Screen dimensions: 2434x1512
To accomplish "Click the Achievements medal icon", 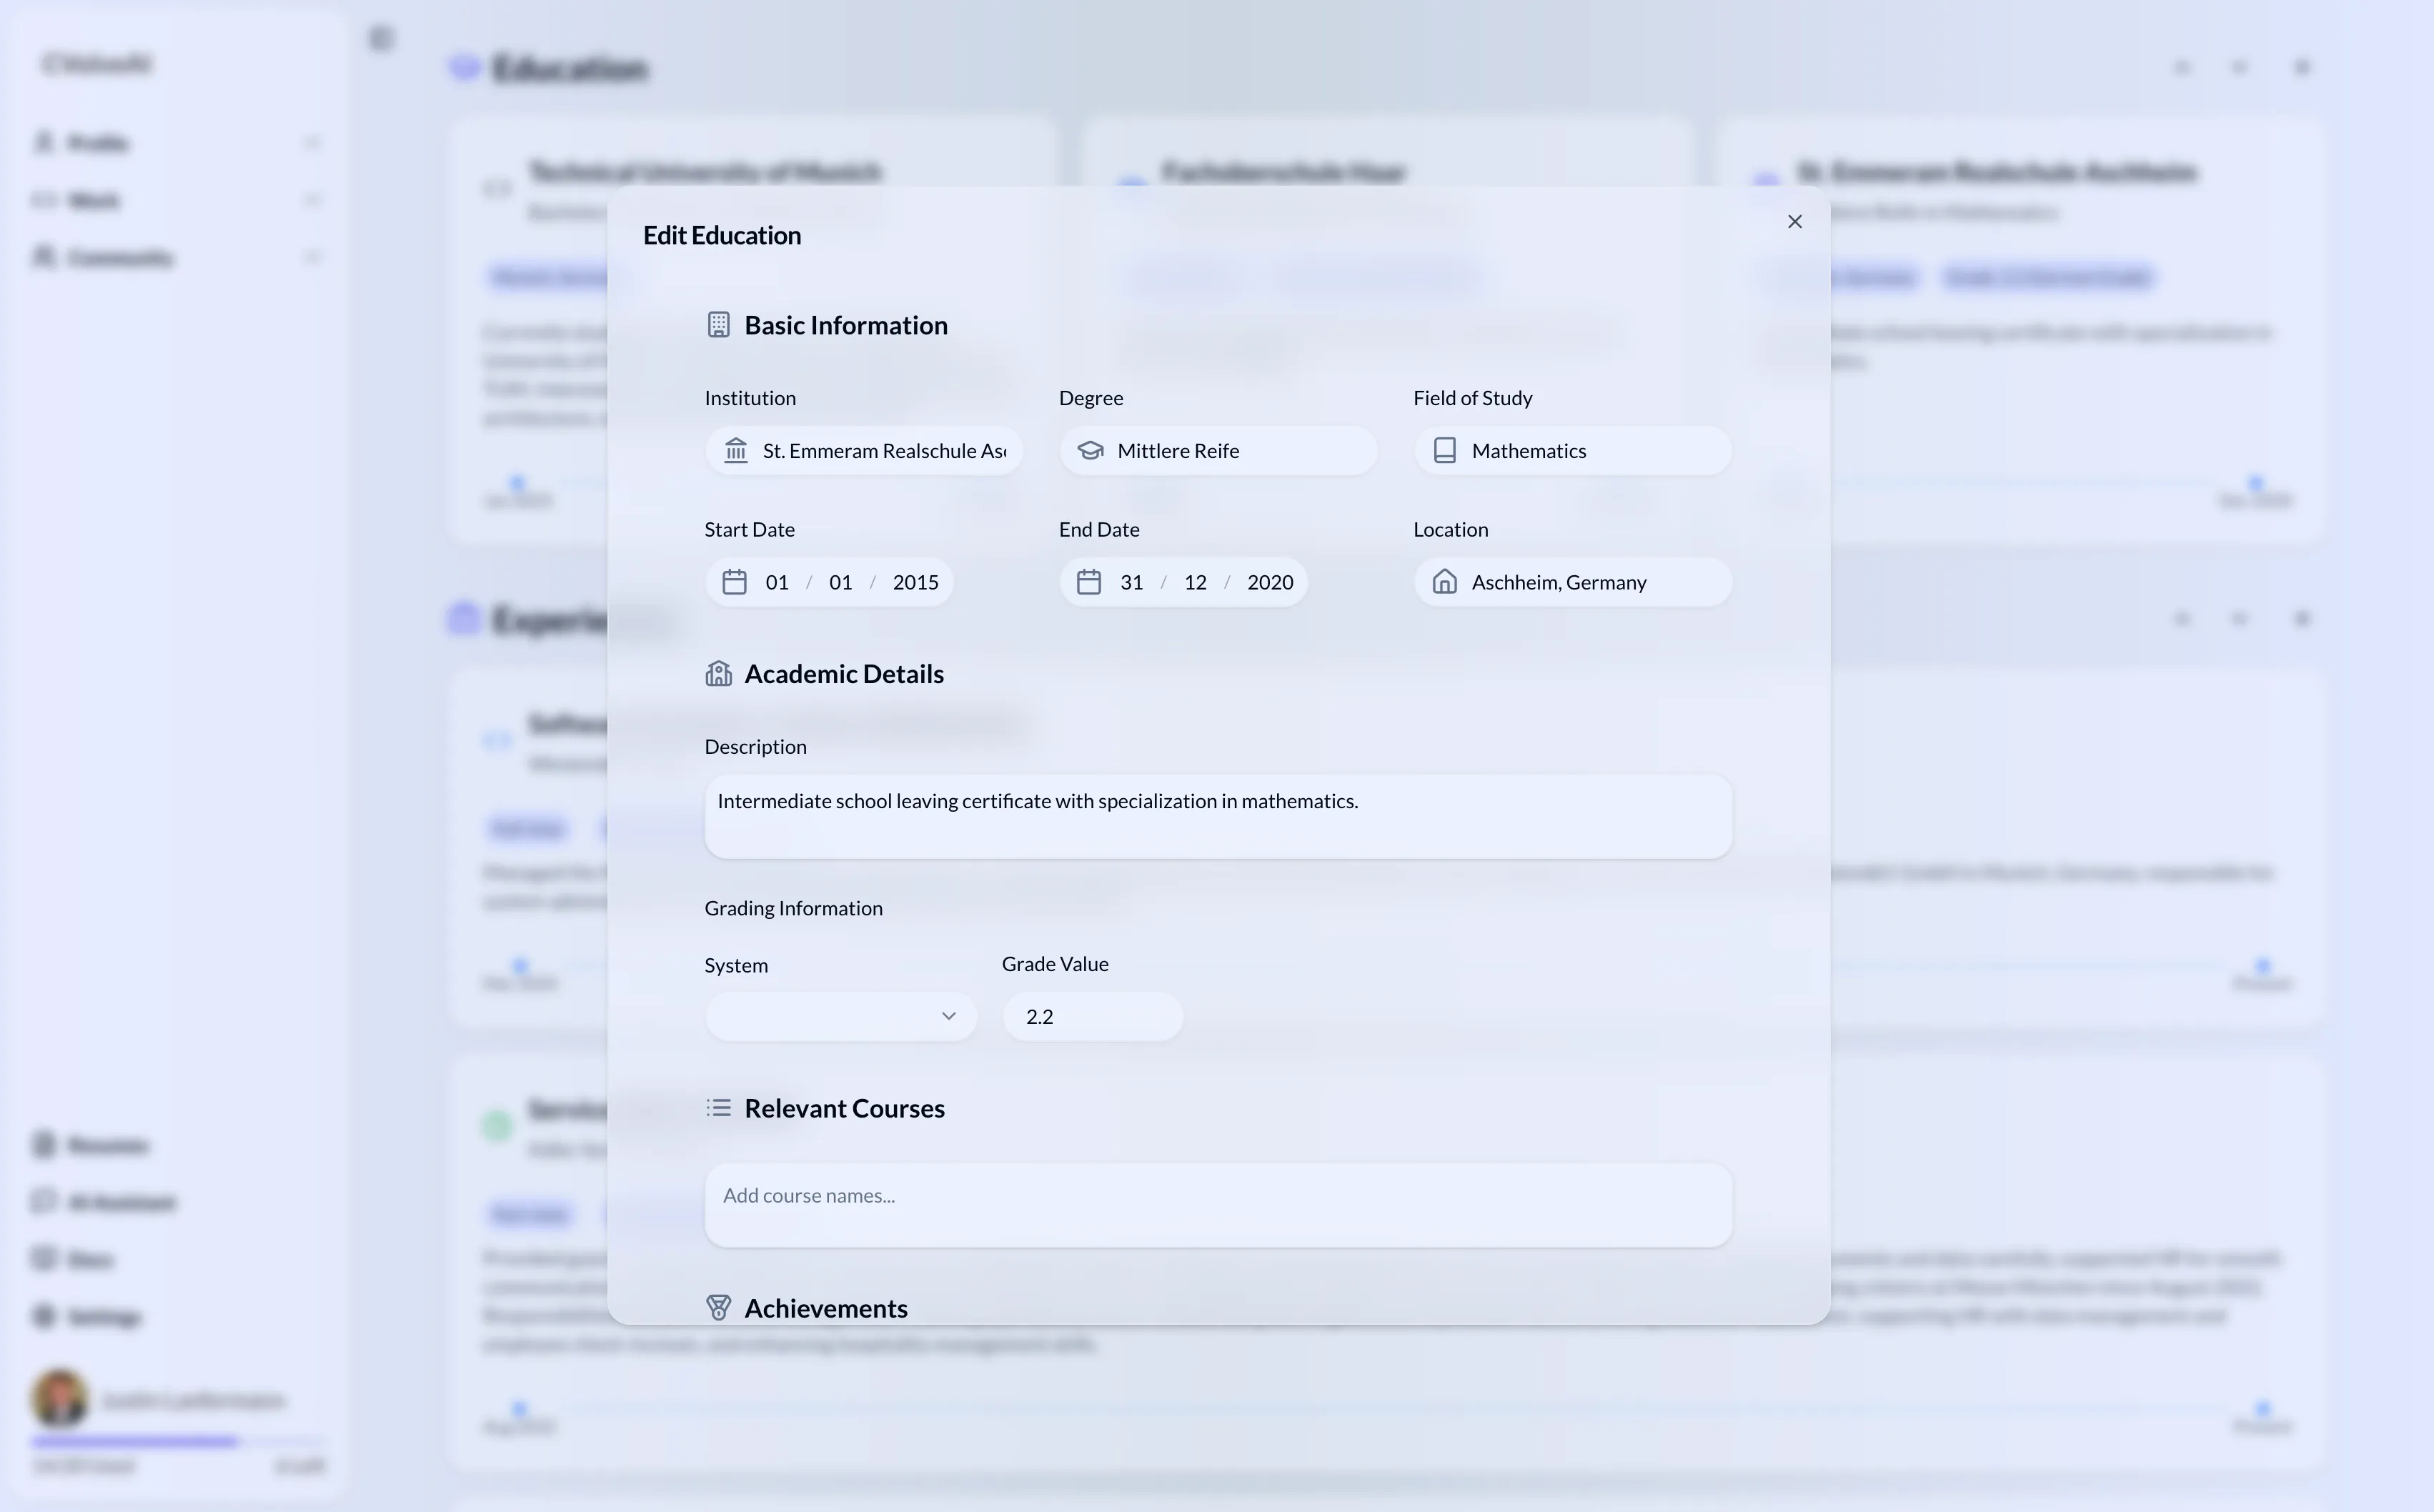I will point(718,1308).
